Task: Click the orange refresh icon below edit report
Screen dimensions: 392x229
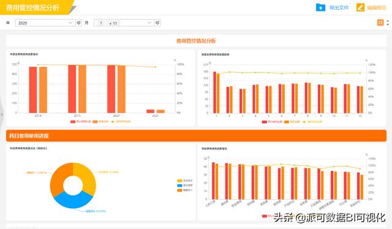Action: coord(380,23)
